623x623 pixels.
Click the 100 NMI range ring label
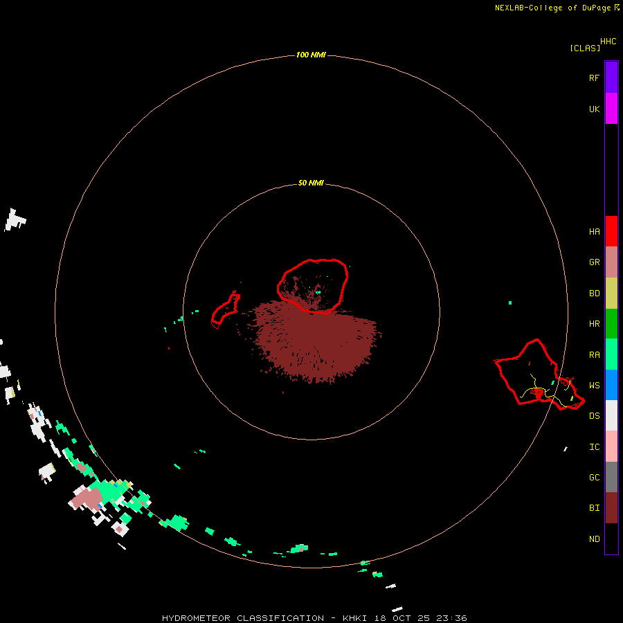coord(311,55)
